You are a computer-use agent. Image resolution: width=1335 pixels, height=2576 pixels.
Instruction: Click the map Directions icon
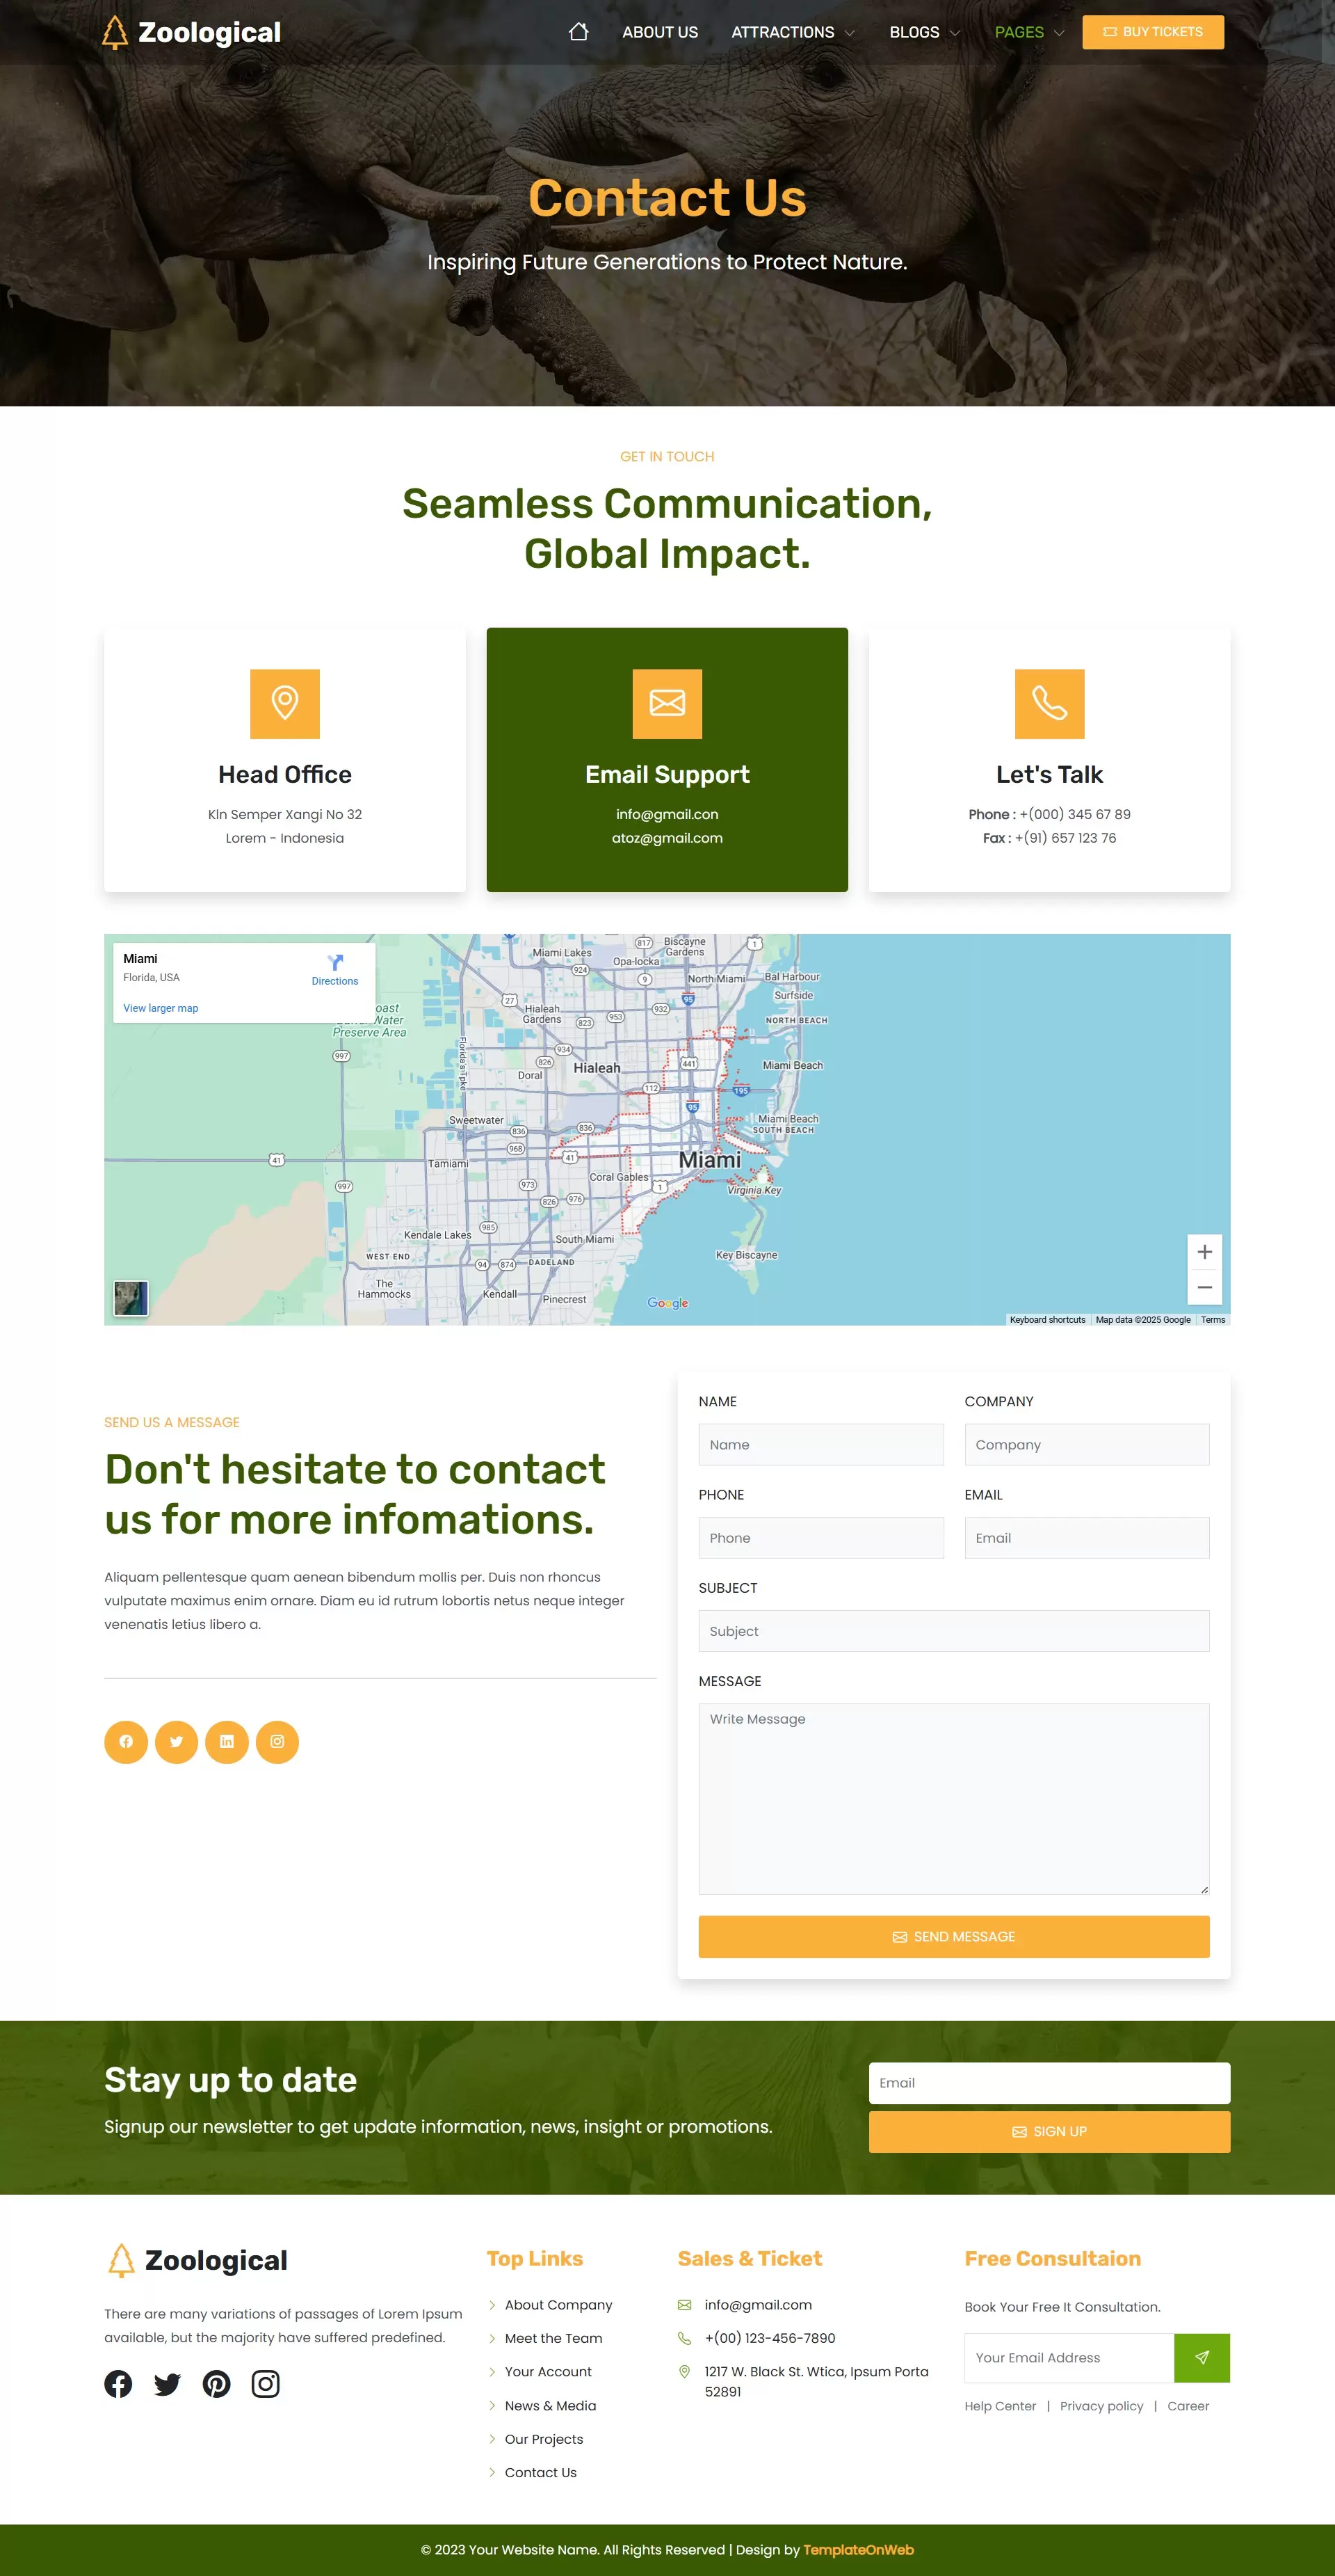pyautogui.click(x=334, y=963)
